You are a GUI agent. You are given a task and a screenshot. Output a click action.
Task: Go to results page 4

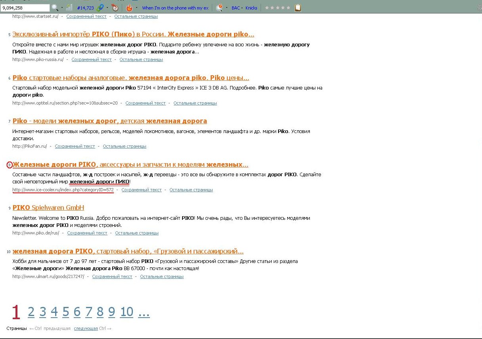coord(54,312)
